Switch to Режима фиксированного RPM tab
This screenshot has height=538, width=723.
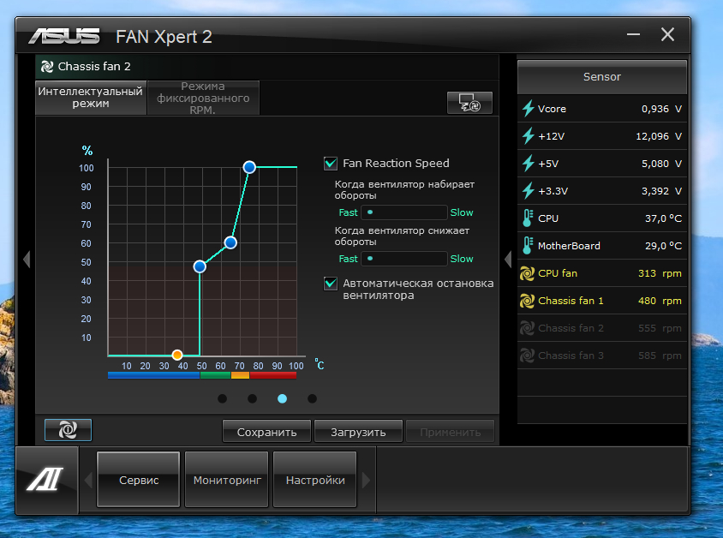203,98
